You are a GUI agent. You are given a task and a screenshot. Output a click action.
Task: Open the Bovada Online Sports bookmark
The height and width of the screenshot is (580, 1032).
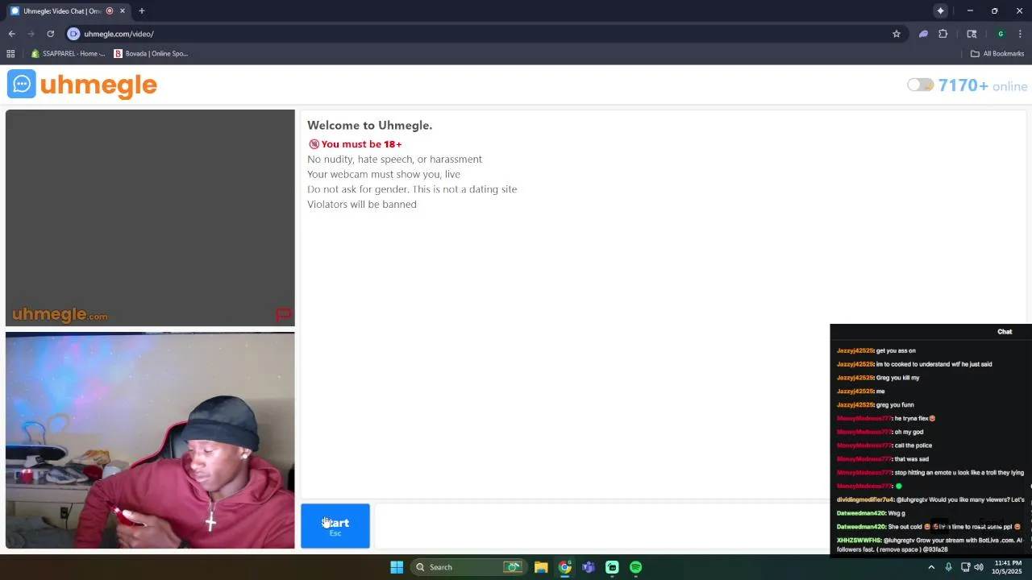151,54
